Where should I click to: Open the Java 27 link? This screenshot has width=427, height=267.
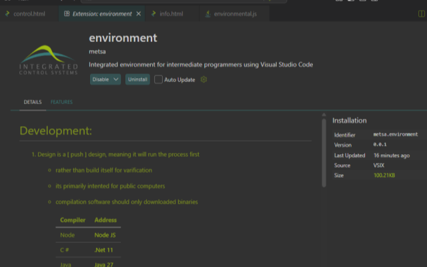click(103, 264)
